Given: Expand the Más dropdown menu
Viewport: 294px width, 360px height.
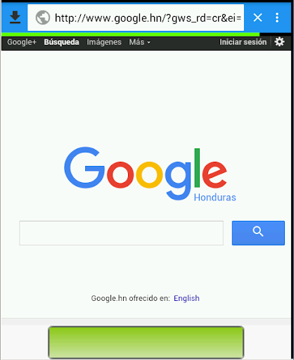Looking at the screenshot, I should pyautogui.click(x=140, y=42).
